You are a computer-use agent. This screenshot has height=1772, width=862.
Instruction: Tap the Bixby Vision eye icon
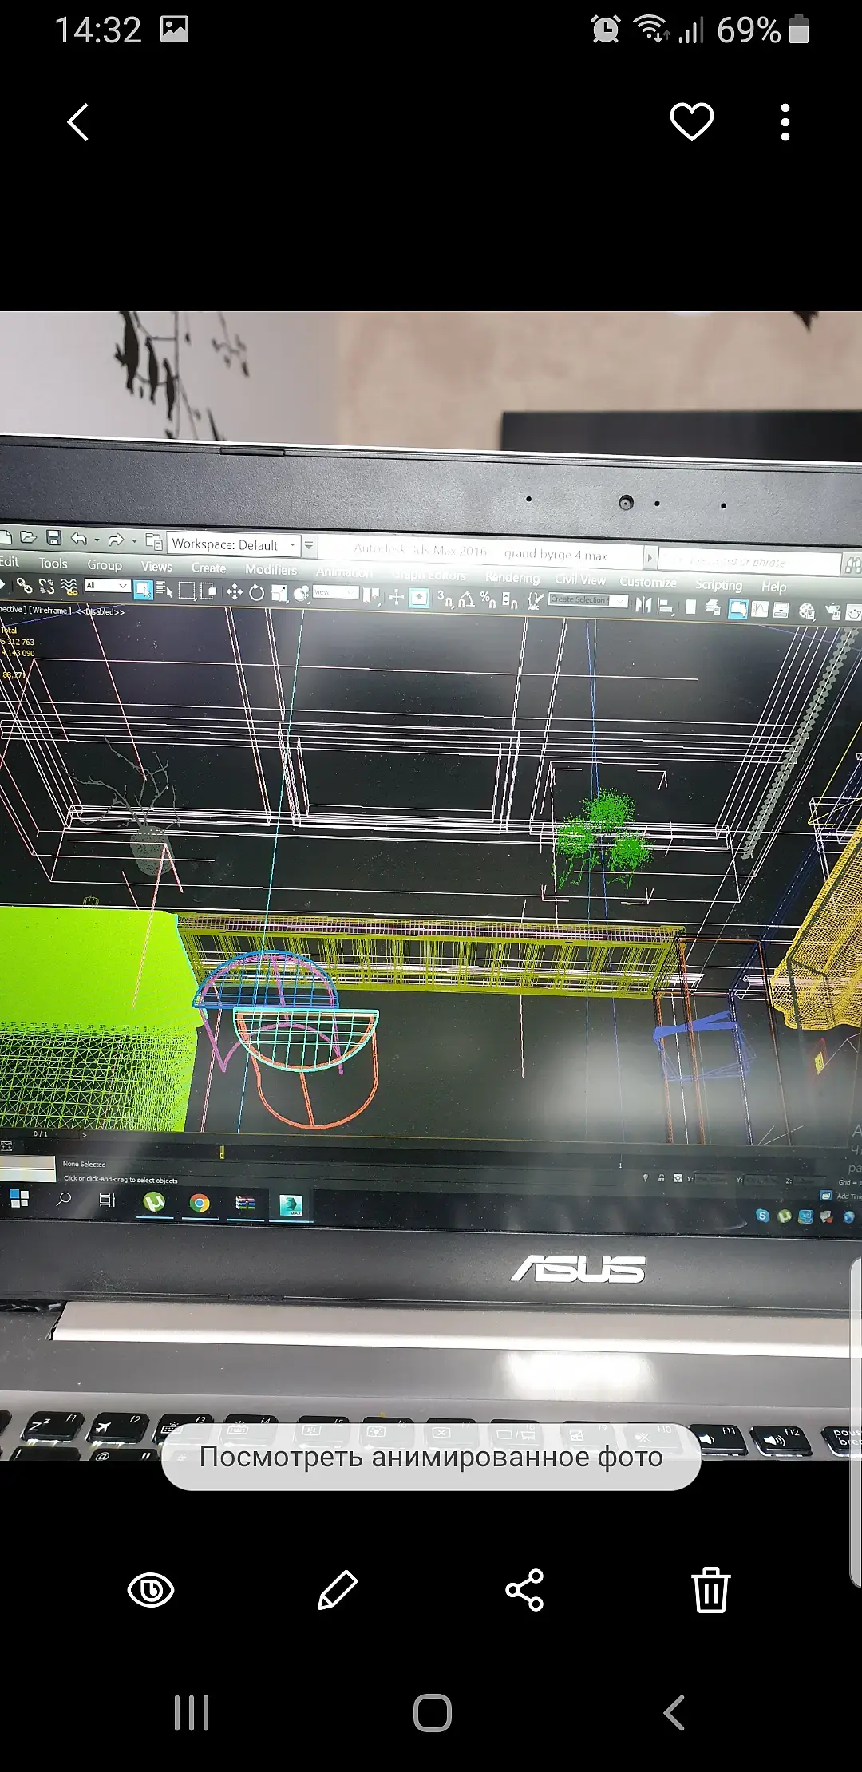(151, 1590)
